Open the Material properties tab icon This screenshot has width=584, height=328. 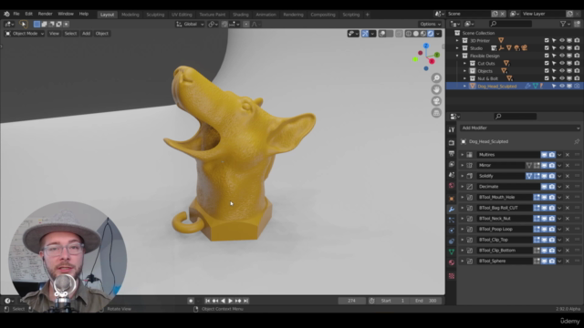[452, 262]
